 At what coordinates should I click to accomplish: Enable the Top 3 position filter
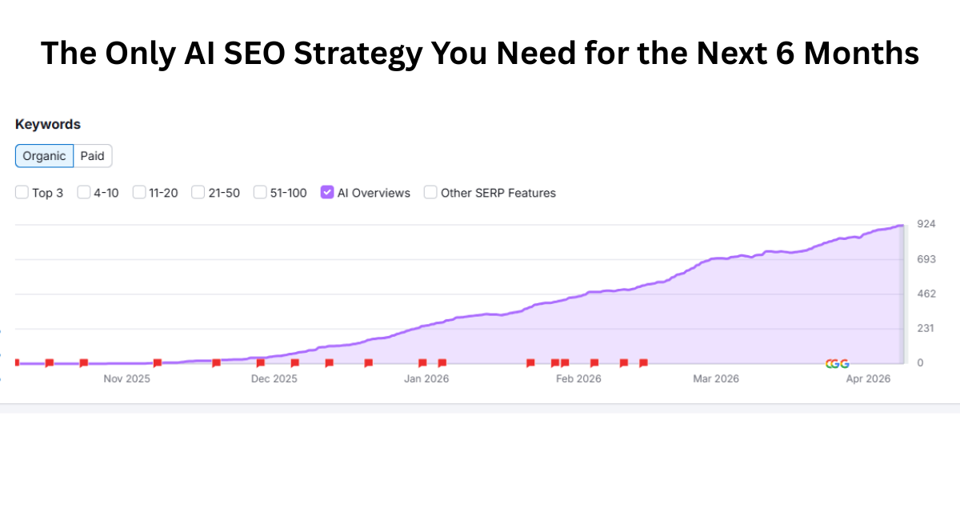(22, 192)
